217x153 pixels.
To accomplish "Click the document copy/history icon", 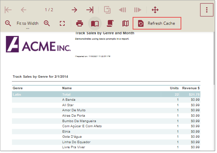I will coord(107,10).
